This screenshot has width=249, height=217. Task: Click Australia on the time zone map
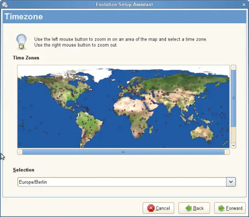[x=202, y=133]
